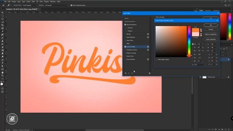
Task: Select the Gradient tool
Action: (x=3, y=50)
